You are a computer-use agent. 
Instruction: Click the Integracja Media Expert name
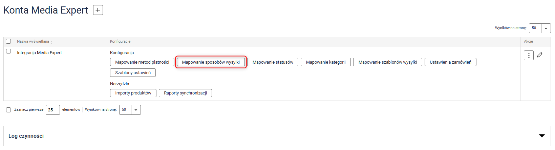pos(39,52)
